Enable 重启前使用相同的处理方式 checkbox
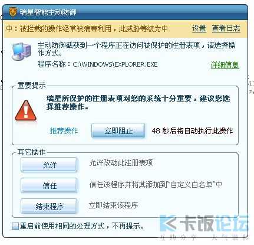The height and width of the screenshot is (245, 254). click(15, 226)
